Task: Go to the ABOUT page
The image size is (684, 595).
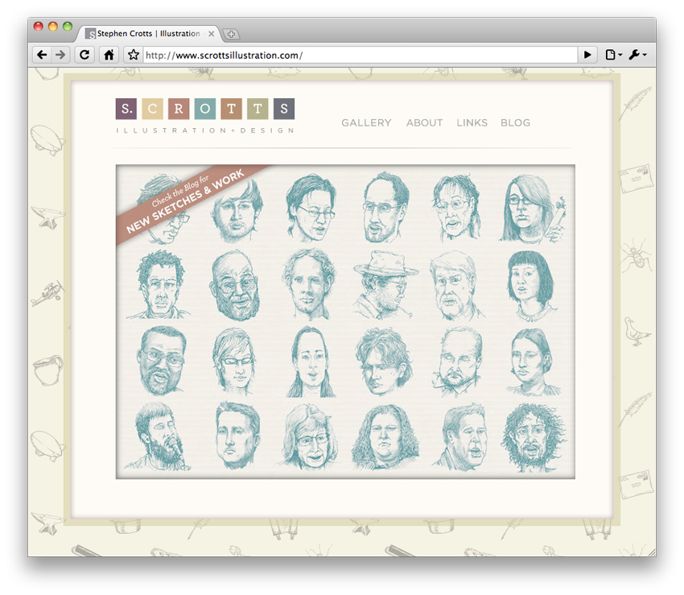Action: point(424,123)
